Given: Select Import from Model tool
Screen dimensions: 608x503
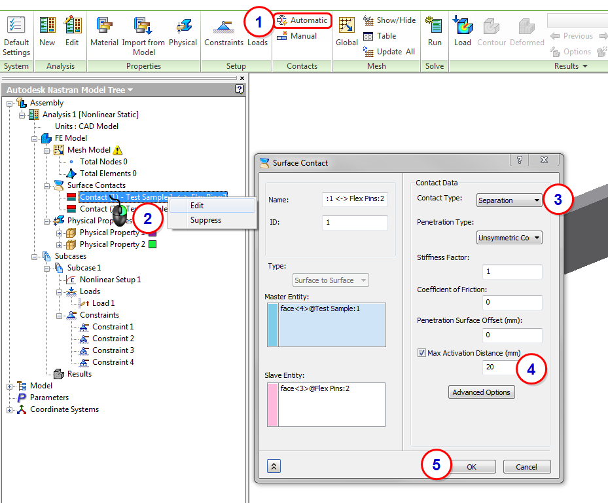Looking at the screenshot, I should pos(143,36).
